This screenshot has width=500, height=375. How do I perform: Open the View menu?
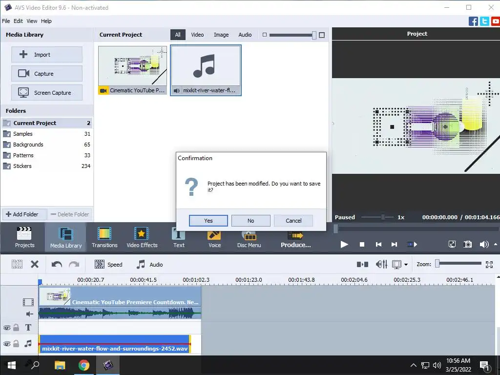(32, 21)
